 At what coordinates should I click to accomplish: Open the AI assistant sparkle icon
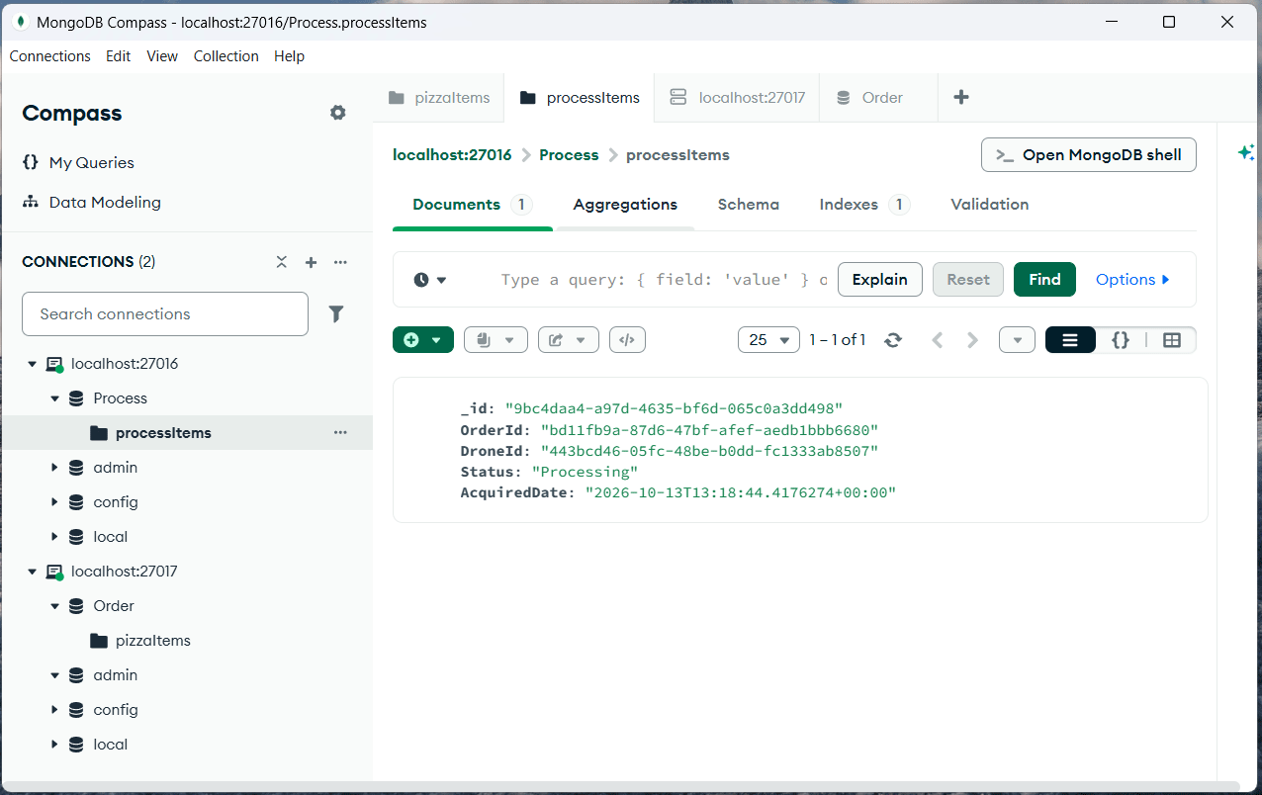coord(1246,152)
